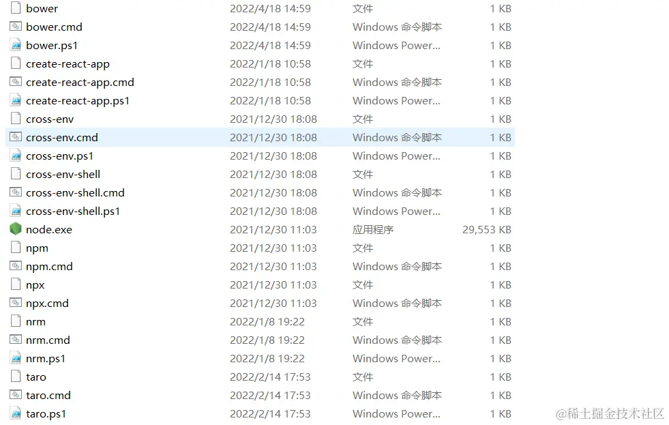
Task: Click the npx blank file icon
Action: [16, 284]
